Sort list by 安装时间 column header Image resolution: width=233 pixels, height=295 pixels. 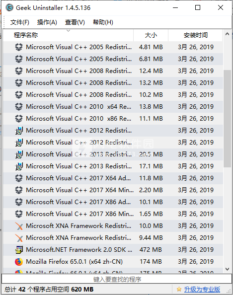(x=195, y=35)
